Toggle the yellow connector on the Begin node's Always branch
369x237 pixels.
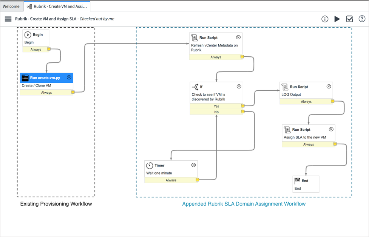pos(48,49)
